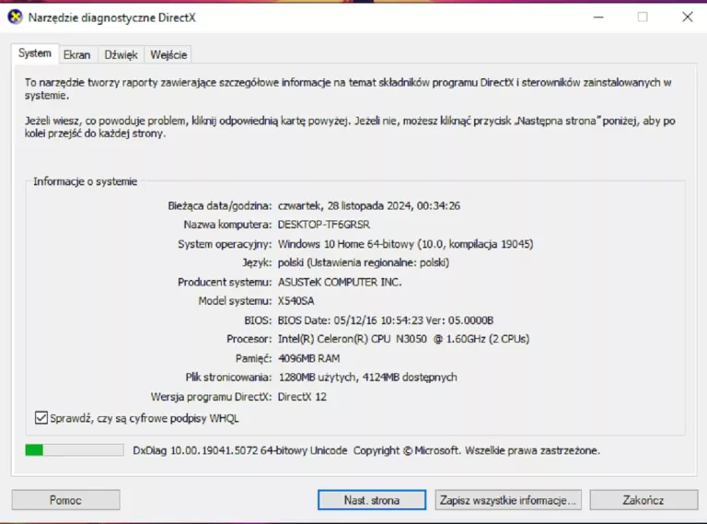707x524 pixels.
Task: Toggle the WHQL digital signatures checkbox
Action: [41, 417]
